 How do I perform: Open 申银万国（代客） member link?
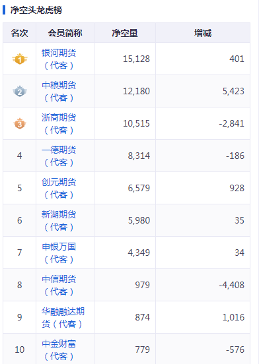(59, 253)
